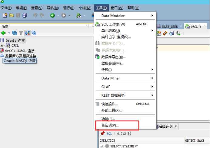The height and width of the screenshot is (148, 210).
Task: Open the 导航(N) menu
Action: pyautogui.click(x=53, y=8)
